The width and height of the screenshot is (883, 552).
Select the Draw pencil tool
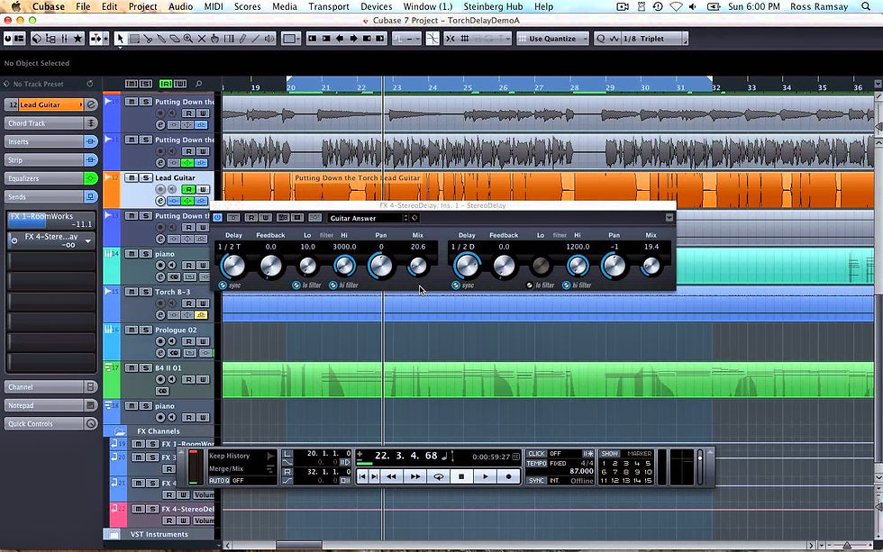(x=242, y=38)
